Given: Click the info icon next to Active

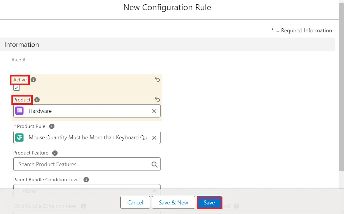Looking at the screenshot, I should point(33,80).
